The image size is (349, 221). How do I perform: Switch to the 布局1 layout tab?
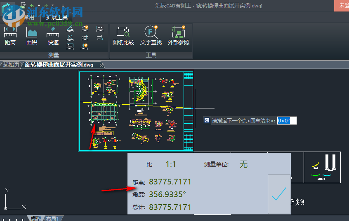[x=52, y=219]
